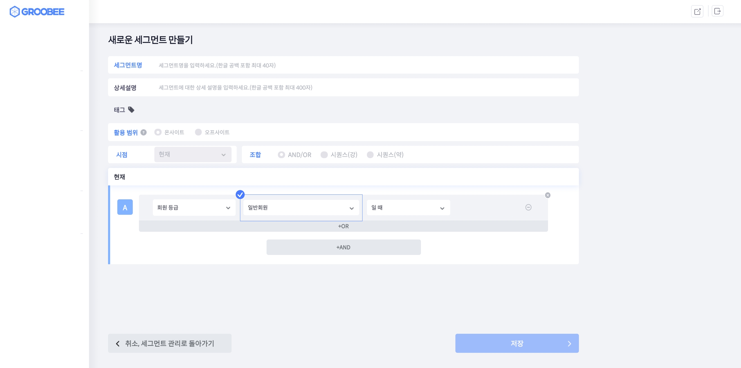Click the logout icon at top right
Viewport: 741px width, 368px height.
tap(717, 12)
